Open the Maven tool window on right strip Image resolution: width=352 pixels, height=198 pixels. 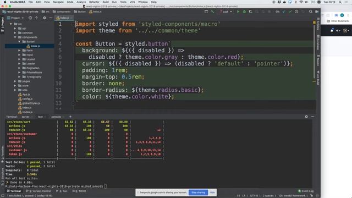click(318, 60)
